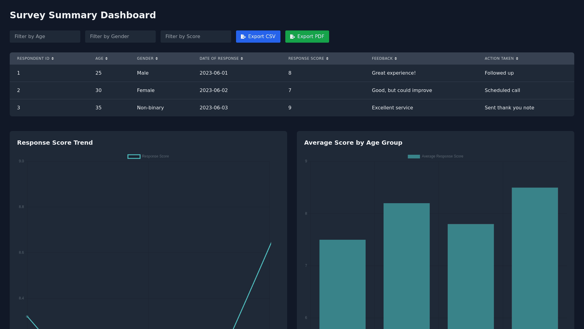Click the Filter by Gender input

(x=120, y=37)
